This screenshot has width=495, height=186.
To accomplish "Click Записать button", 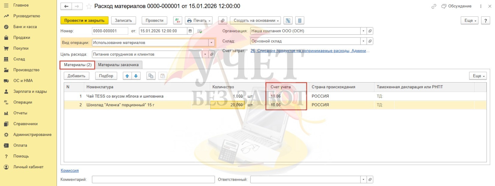I will (x=124, y=20).
